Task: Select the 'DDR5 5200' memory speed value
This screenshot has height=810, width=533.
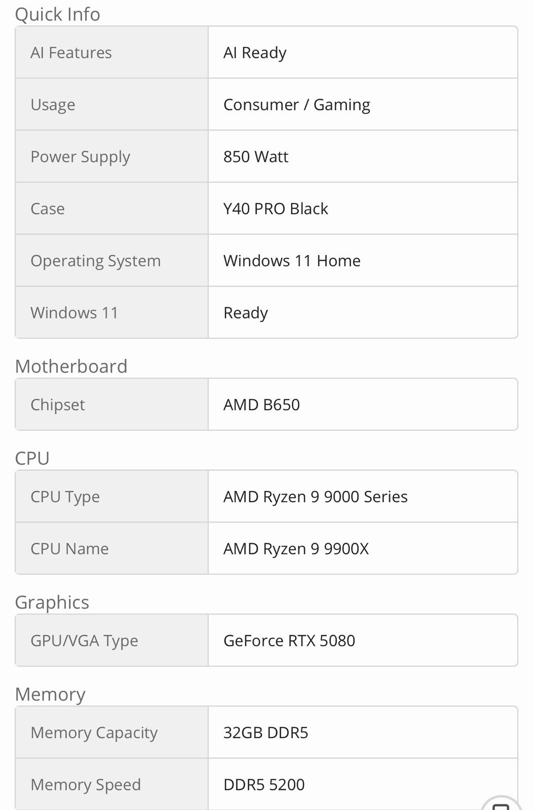Action: pyautogui.click(x=264, y=785)
